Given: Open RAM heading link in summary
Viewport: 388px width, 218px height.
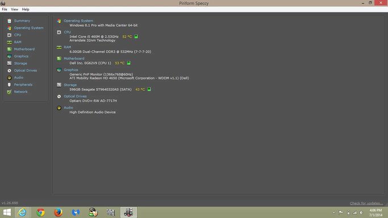Looking at the screenshot, I should coord(67,47).
